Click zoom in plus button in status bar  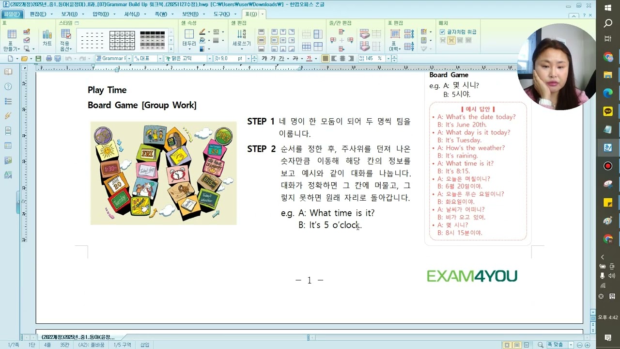pos(587,345)
